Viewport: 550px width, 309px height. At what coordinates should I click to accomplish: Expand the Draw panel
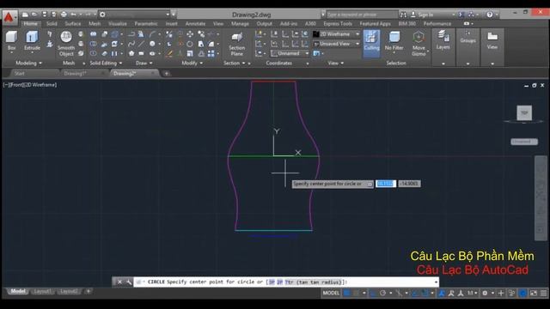tap(144, 63)
